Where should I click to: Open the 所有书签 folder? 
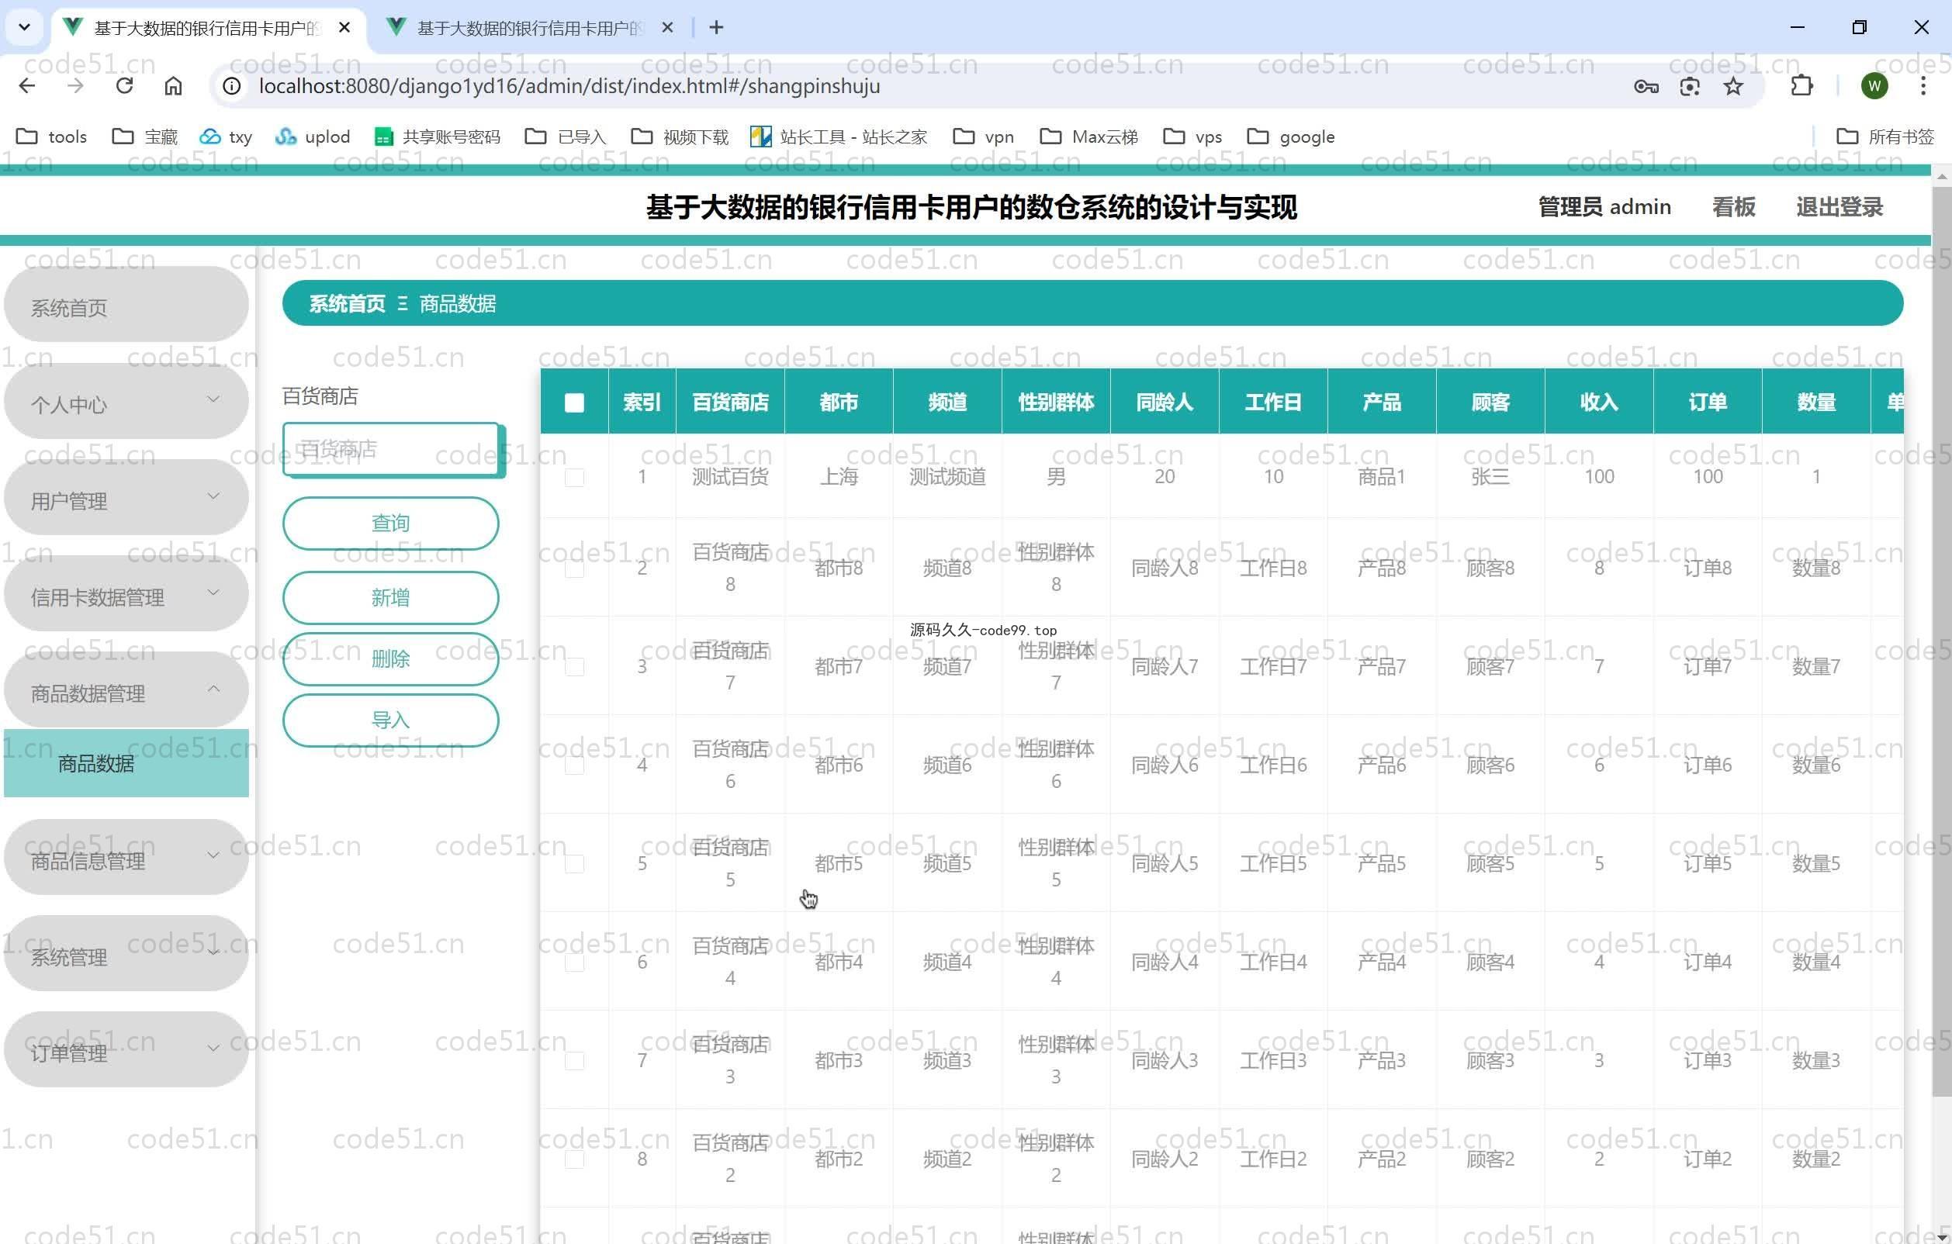[1885, 136]
